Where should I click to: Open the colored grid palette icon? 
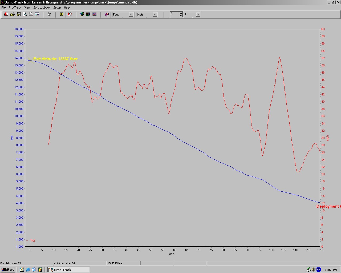pos(88,14)
